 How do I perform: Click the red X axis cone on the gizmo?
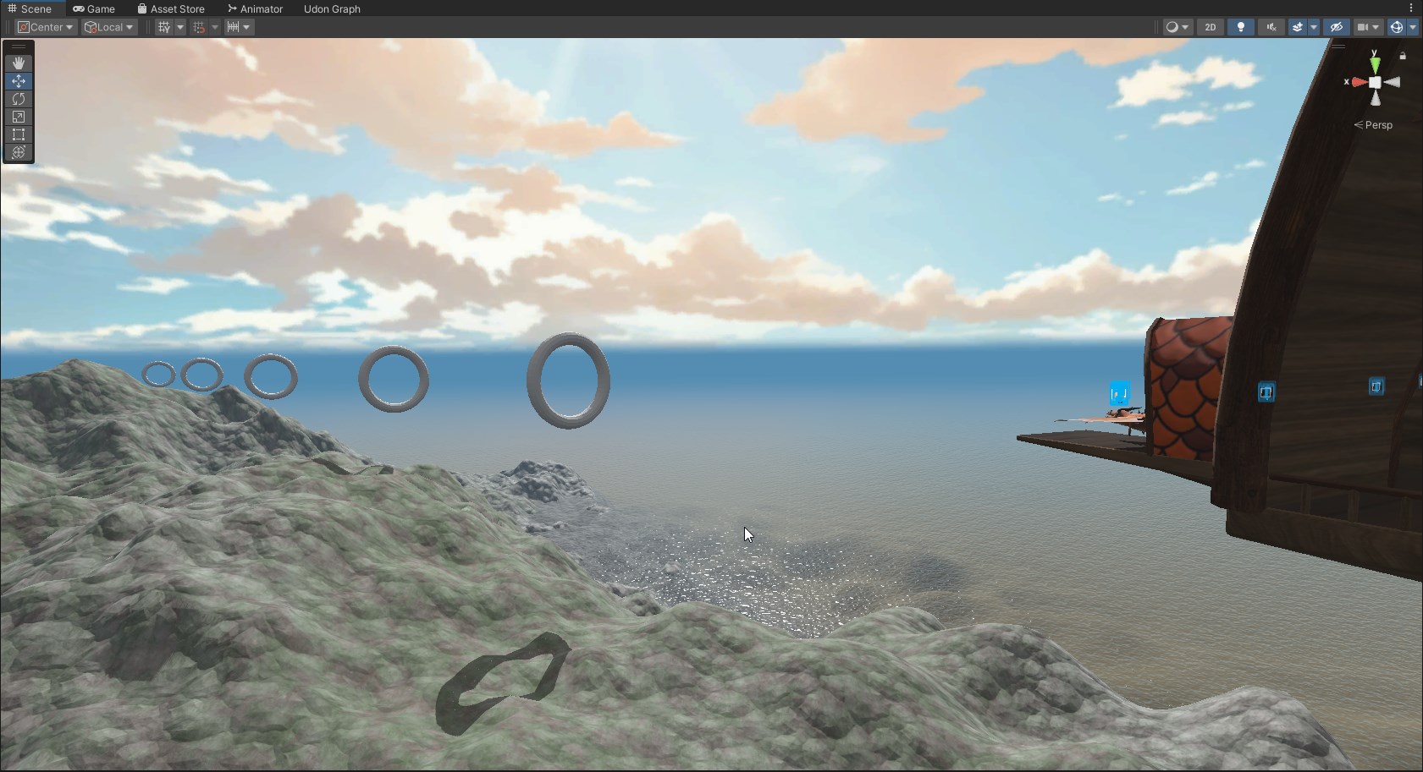click(x=1359, y=82)
